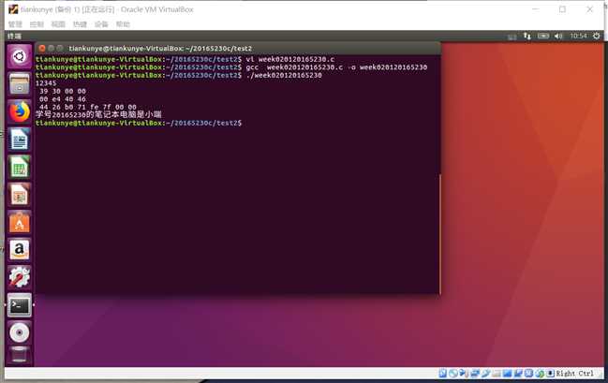Open the Files manager in the launcher
The width and height of the screenshot is (608, 383).
[19, 83]
